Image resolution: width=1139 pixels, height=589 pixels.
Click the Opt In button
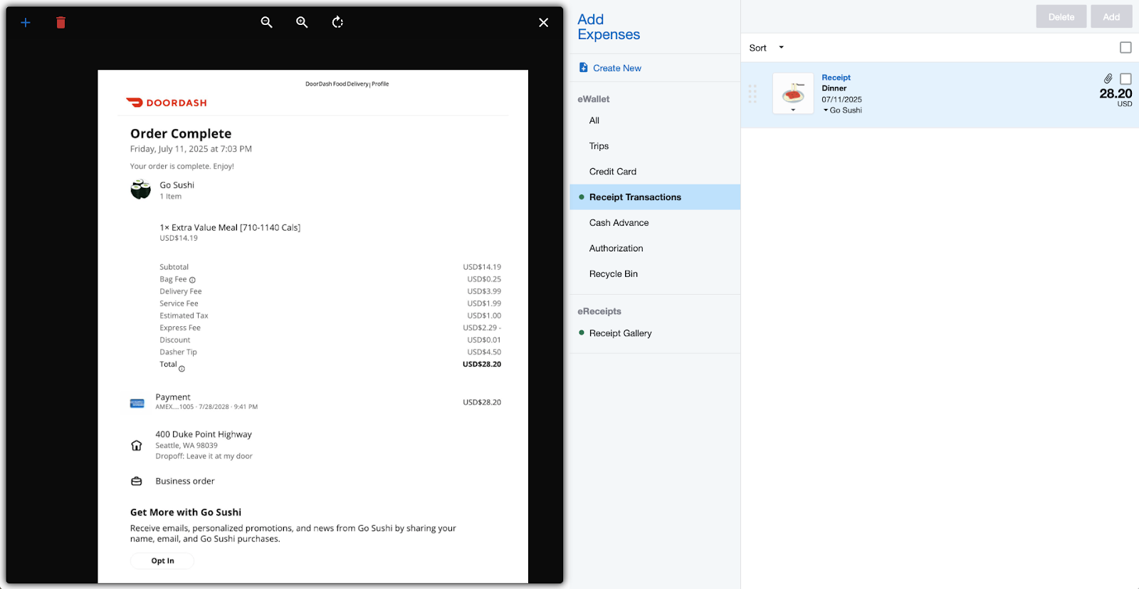(162, 561)
